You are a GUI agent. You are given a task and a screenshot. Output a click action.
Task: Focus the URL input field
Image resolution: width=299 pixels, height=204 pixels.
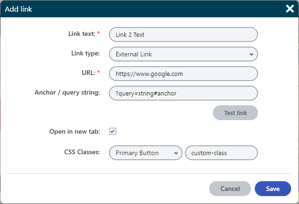[183, 74]
